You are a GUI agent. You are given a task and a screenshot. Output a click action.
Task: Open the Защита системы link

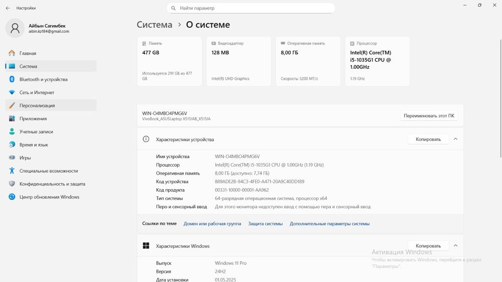click(265, 224)
